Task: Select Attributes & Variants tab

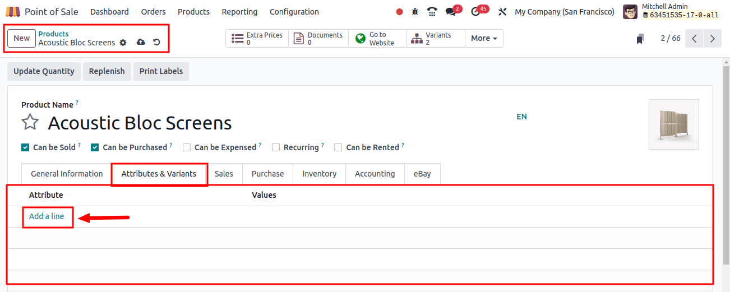Action: pyautogui.click(x=159, y=174)
